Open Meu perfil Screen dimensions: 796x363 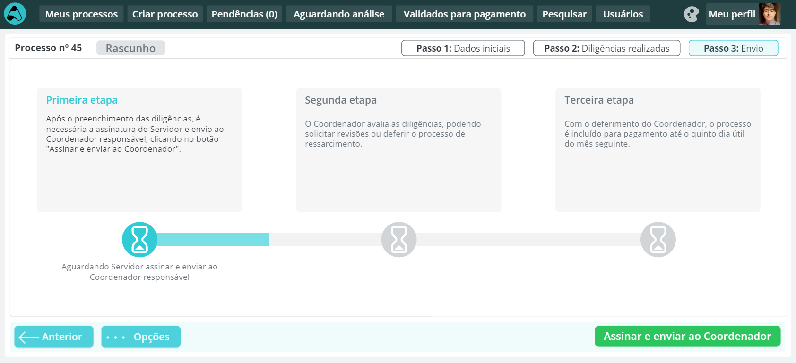732,14
